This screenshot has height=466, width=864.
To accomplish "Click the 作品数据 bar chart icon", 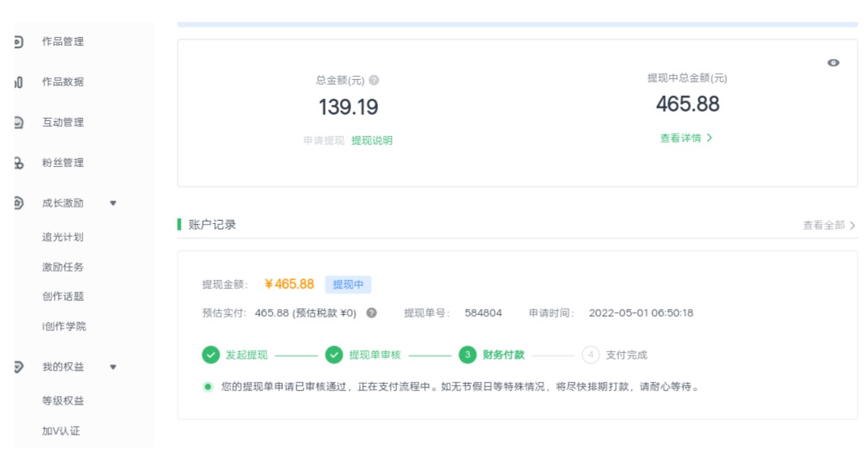I will pos(19,82).
